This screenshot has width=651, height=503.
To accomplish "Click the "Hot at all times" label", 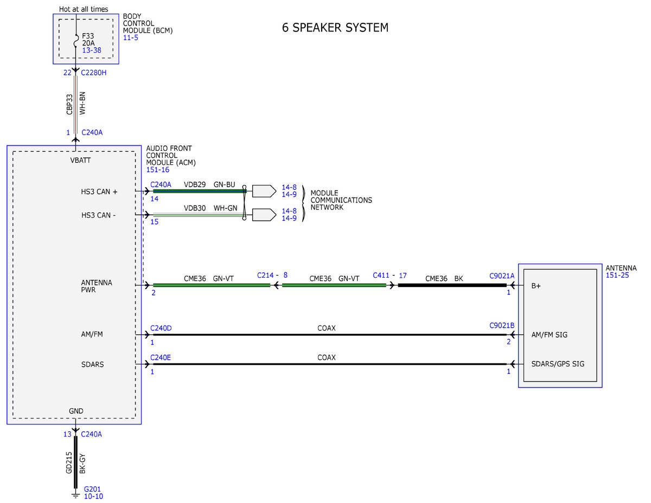I will click(x=84, y=9).
